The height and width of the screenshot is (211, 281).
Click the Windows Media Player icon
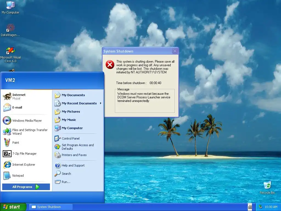coord(7,120)
